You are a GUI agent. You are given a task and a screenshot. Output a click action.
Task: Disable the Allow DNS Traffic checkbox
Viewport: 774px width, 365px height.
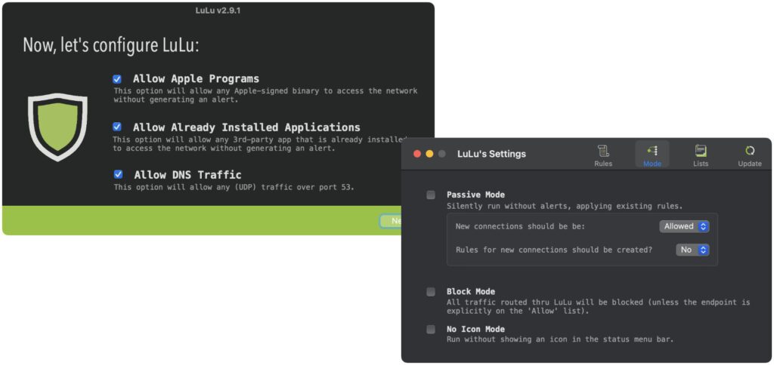click(x=118, y=174)
